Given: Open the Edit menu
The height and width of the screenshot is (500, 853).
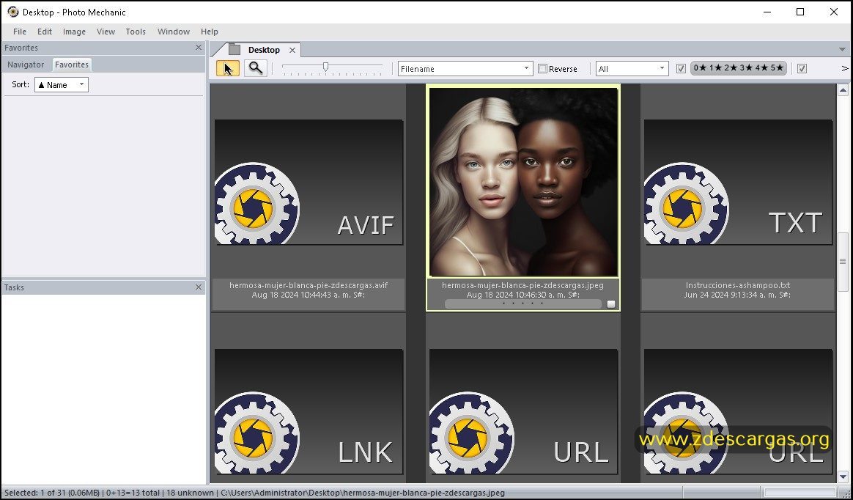Looking at the screenshot, I should click(x=45, y=32).
